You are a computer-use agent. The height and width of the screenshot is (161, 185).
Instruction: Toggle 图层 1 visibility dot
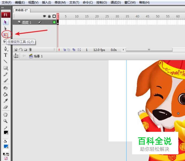44,22
